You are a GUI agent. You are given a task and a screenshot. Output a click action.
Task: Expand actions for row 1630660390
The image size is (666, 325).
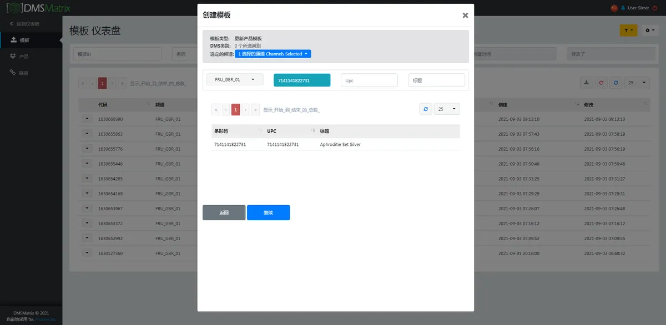pyautogui.click(x=87, y=119)
